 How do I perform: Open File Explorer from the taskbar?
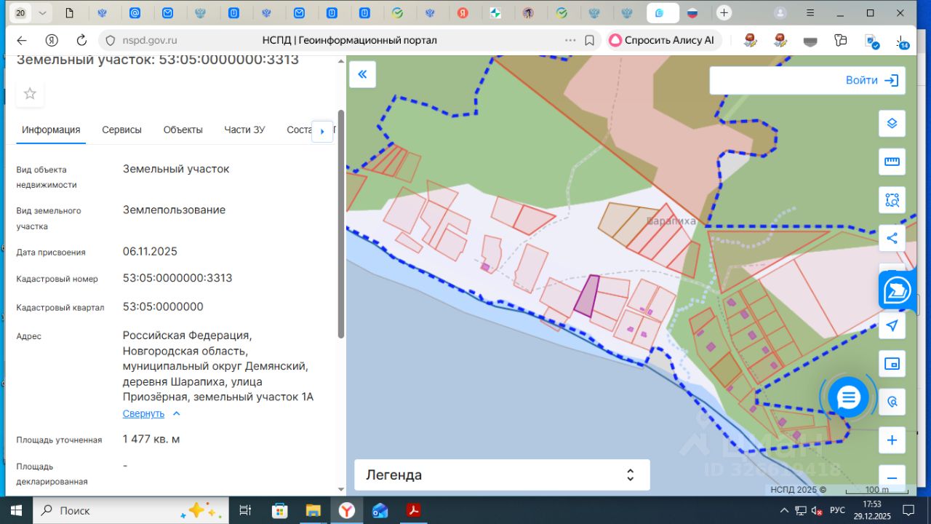coord(313,510)
